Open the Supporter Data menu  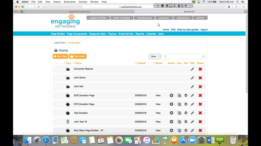[97, 34]
